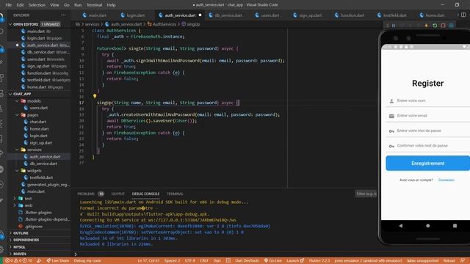Viewport: 470px width, 264px height.
Task: Collapse the pages folder
Action: 17,115
